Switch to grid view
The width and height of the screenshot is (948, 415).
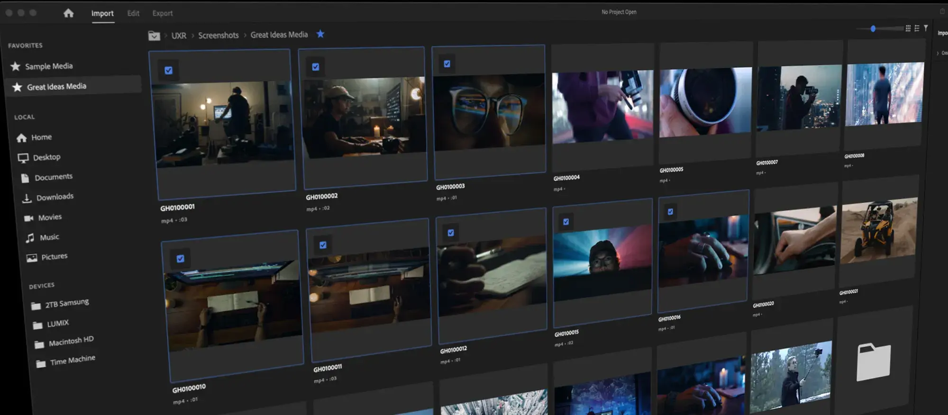click(x=908, y=28)
